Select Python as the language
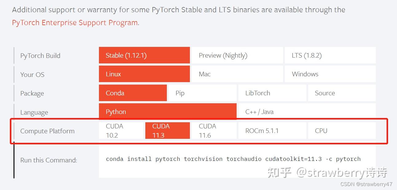This screenshot has width=397, height=190. tap(167, 112)
